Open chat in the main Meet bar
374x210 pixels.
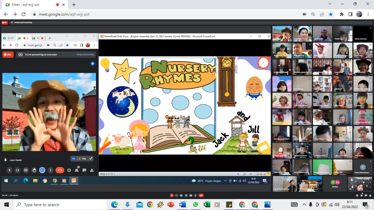pos(366,196)
